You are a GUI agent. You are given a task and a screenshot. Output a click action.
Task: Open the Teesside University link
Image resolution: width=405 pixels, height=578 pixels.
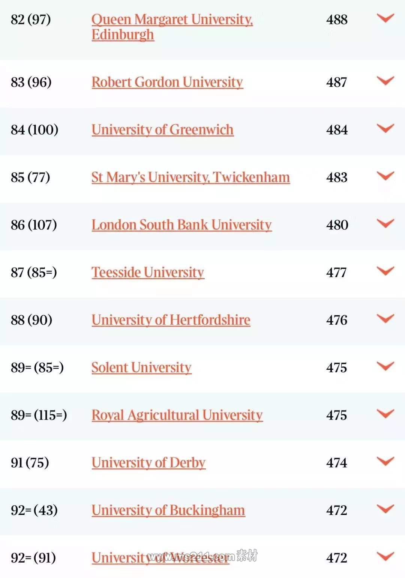tap(148, 272)
